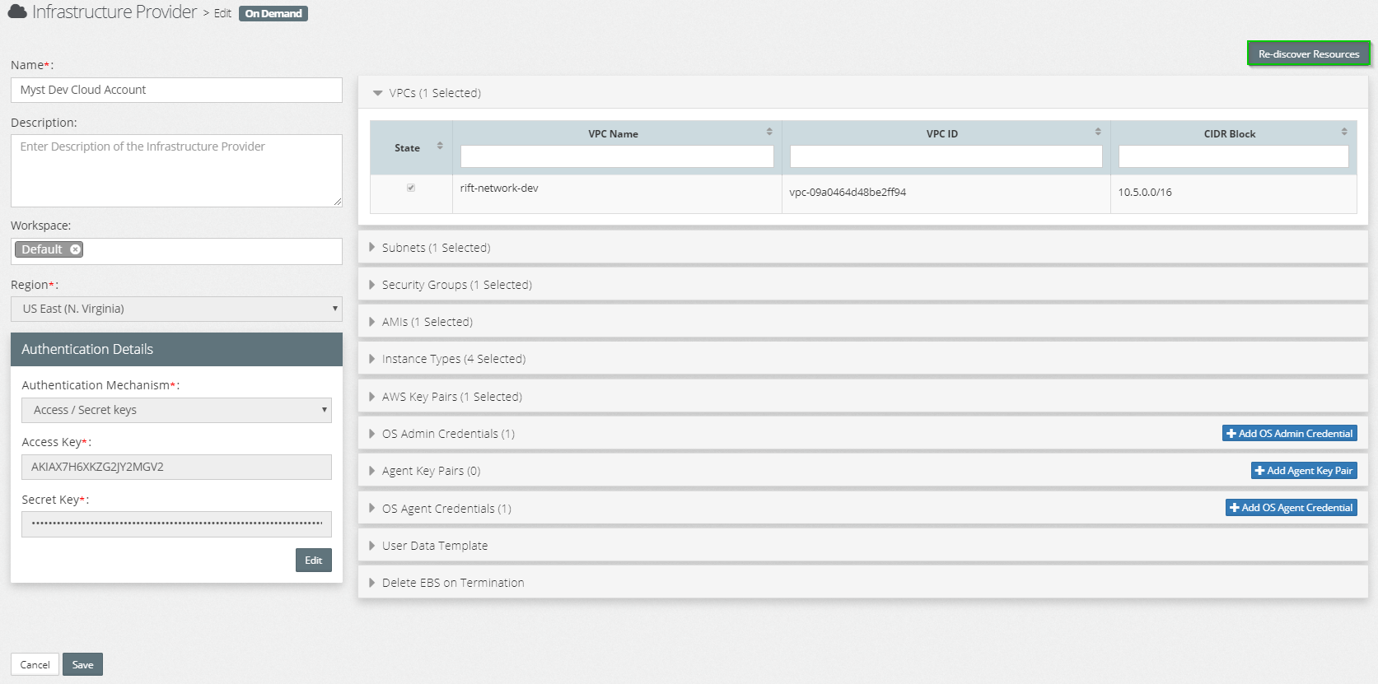The height and width of the screenshot is (684, 1378).
Task: Expand the Subnets section
Action: (x=372, y=248)
